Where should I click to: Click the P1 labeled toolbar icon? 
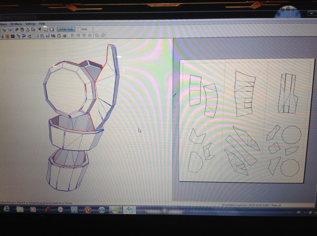(x=48, y=36)
